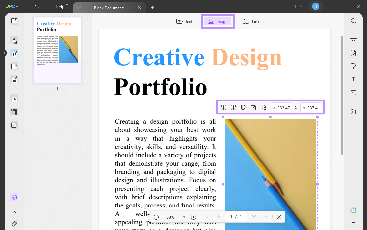Click the document vertical scrollbar
Image resolution: width=367 pixels, height=230 pixels.
point(342,95)
